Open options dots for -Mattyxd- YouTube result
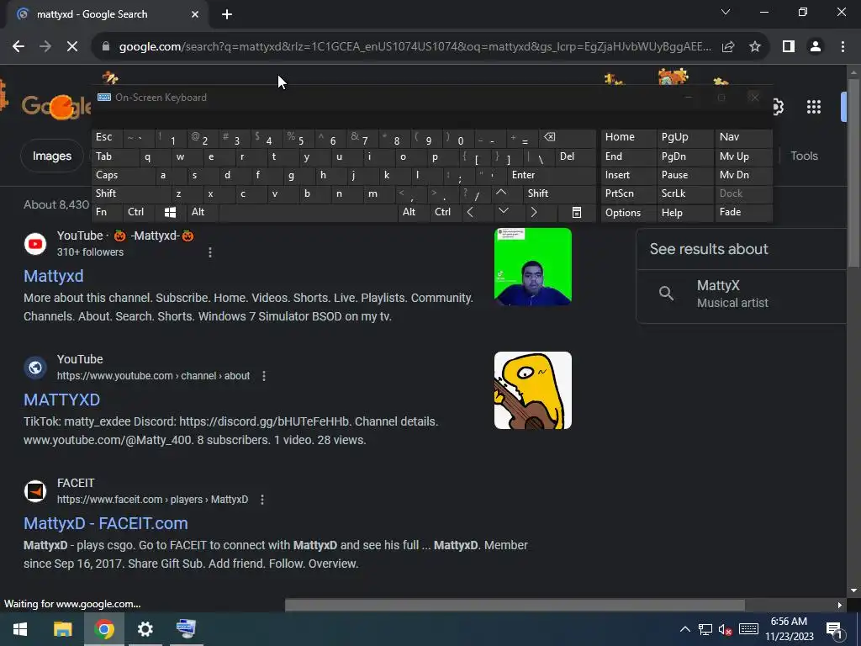This screenshot has height=646, width=861. pos(209,252)
